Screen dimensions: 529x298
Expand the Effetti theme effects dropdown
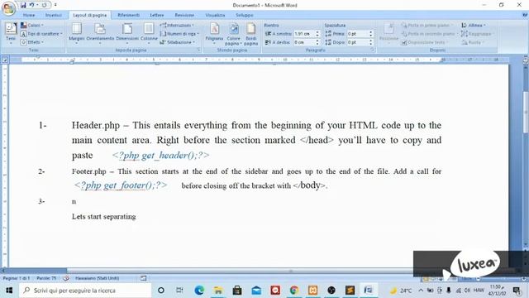coord(32,42)
